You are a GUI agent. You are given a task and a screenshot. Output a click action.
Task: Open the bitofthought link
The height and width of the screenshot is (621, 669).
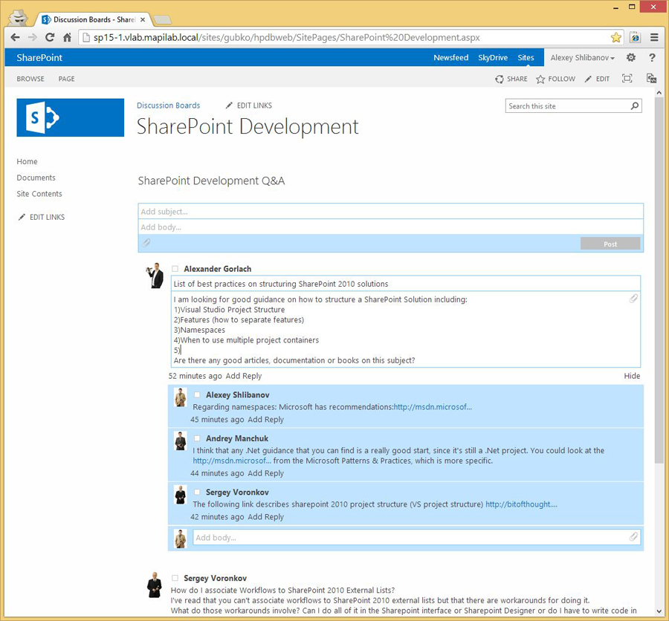pyautogui.click(x=521, y=504)
